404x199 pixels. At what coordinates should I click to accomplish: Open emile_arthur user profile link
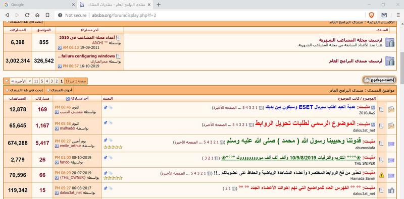pyautogui.click(x=71, y=146)
